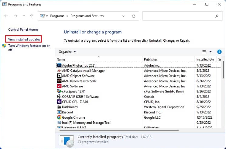
Task: Click the install date 12/16/2022
Action: click(204, 117)
